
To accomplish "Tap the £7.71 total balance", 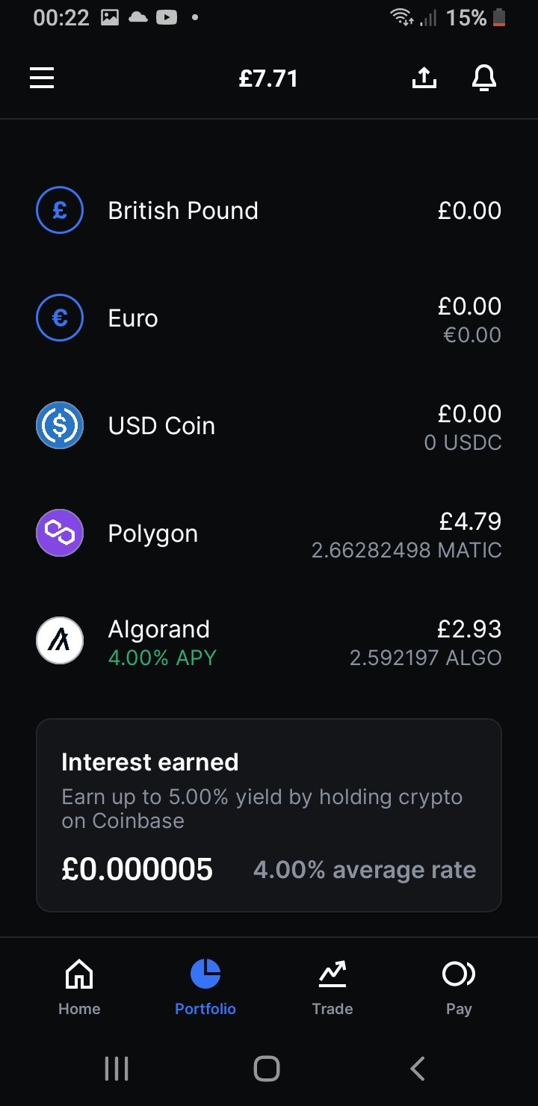I will point(268,78).
